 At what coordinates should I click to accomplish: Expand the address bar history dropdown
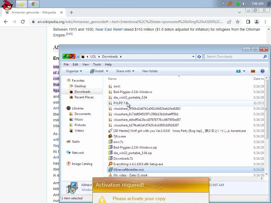[193, 57]
